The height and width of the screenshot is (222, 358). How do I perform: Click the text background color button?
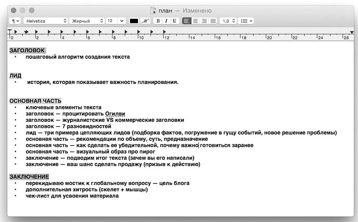click(x=145, y=21)
